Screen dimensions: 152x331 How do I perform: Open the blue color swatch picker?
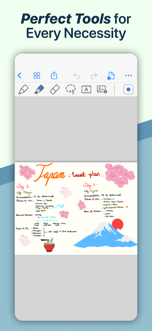pos(128,90)
